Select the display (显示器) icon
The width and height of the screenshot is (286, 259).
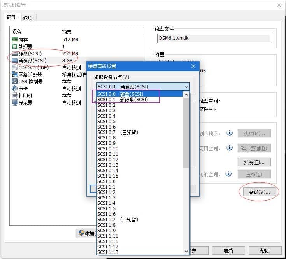(x=15, y=103)
